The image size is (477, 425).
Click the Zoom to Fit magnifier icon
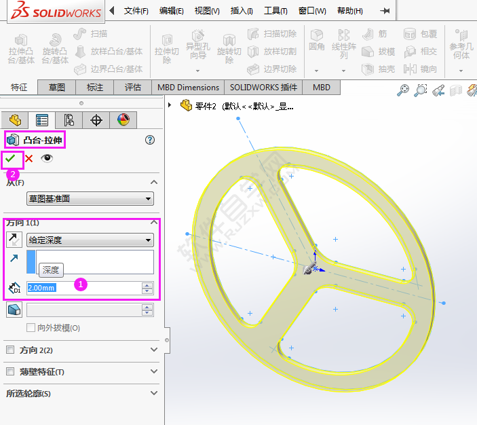tap(403, 90)
